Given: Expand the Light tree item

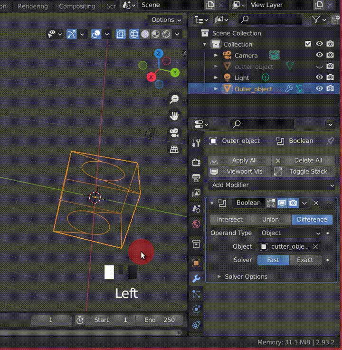Looking at the screenshot, I should pyautogui.click(x=216, y=78).
